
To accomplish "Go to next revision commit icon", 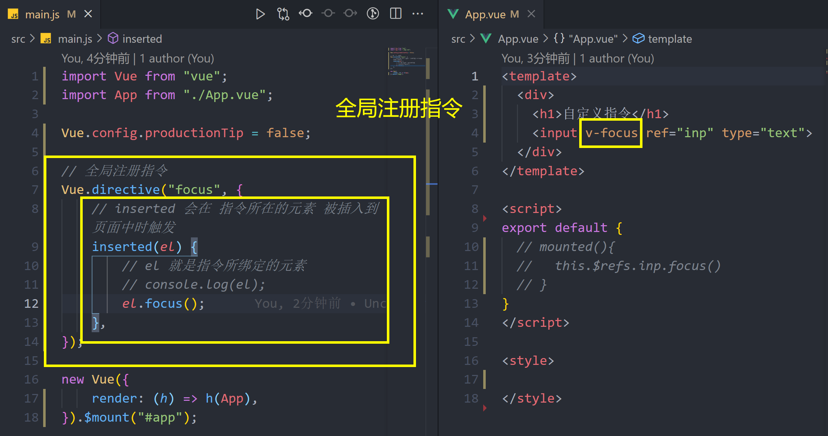I will click(350, 14).
